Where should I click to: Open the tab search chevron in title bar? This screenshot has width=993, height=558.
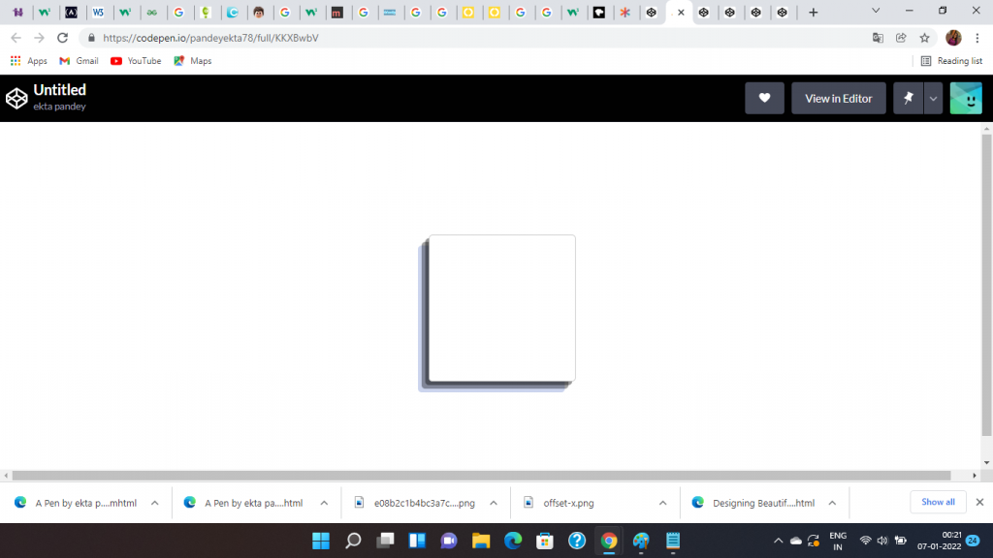(x=877, y=12)
